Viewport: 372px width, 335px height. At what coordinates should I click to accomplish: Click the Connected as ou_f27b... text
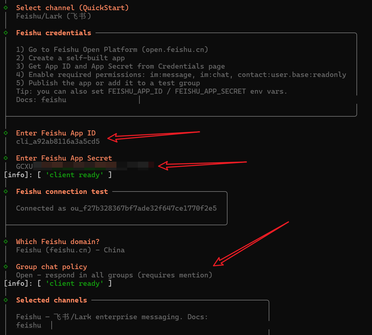116,208
